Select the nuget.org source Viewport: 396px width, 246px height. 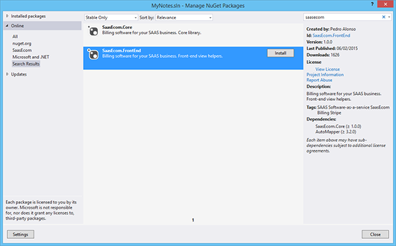tap(22, 44)
